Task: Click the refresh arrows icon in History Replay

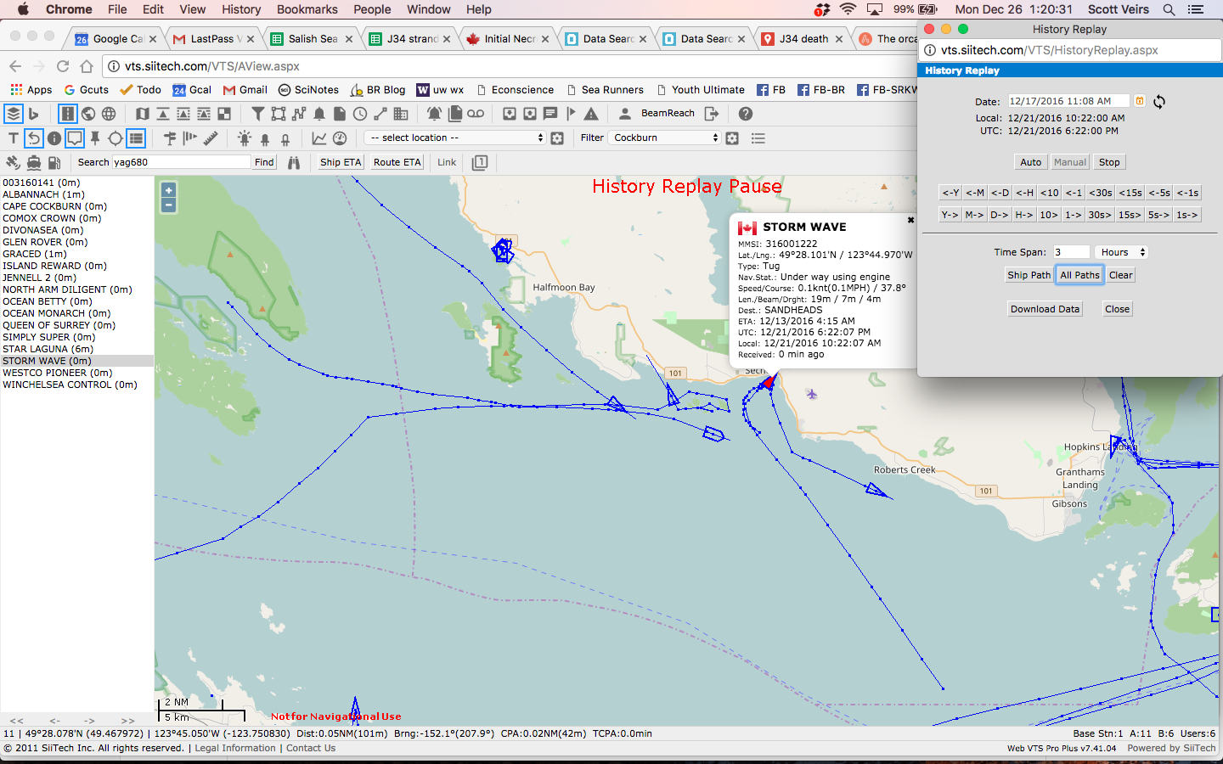Action: tap(1159, 101)
